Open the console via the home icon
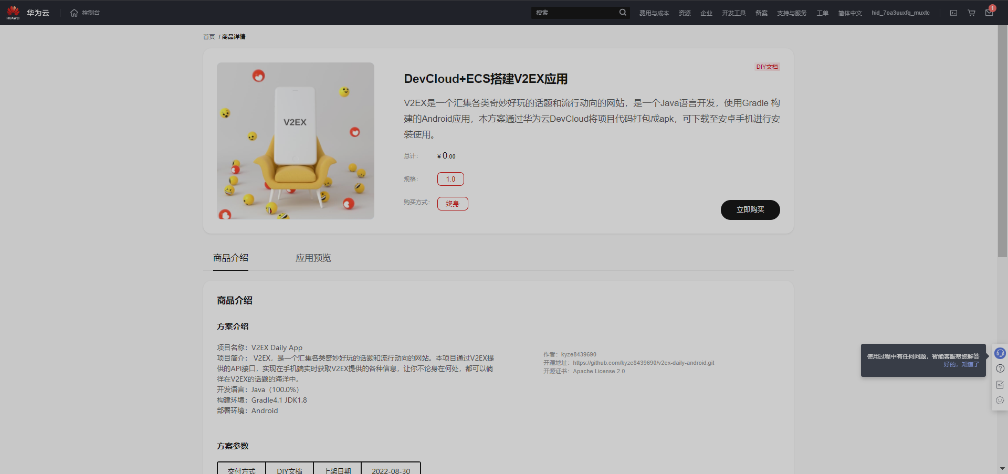 point(74,13)
